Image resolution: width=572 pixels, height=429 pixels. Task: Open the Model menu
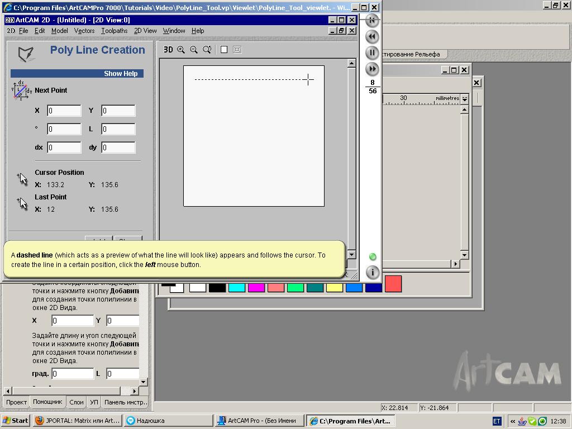pos(59,31)
